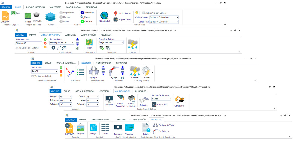The height and width of the screenshot is (141, 294).
Task: Launch the Editor Global tool
Action: click(x=104, y=17)
